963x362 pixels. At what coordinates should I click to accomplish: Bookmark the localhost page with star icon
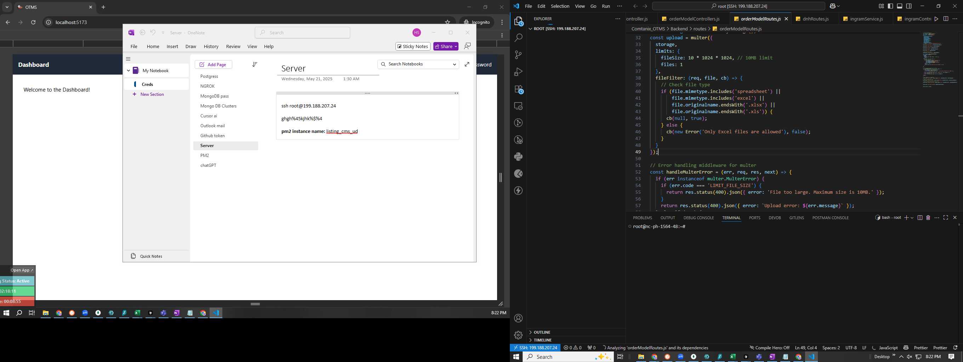pos(447,22)
